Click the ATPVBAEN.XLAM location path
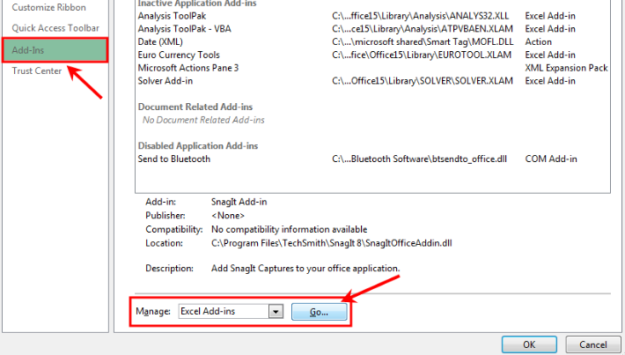This screenshot has width=625, height=355. click(x=423, y=29)
